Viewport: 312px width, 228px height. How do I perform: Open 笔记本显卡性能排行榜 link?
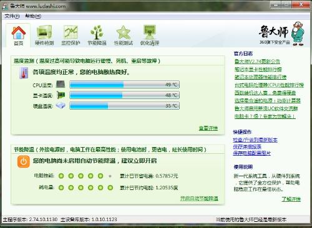[258, 69]
